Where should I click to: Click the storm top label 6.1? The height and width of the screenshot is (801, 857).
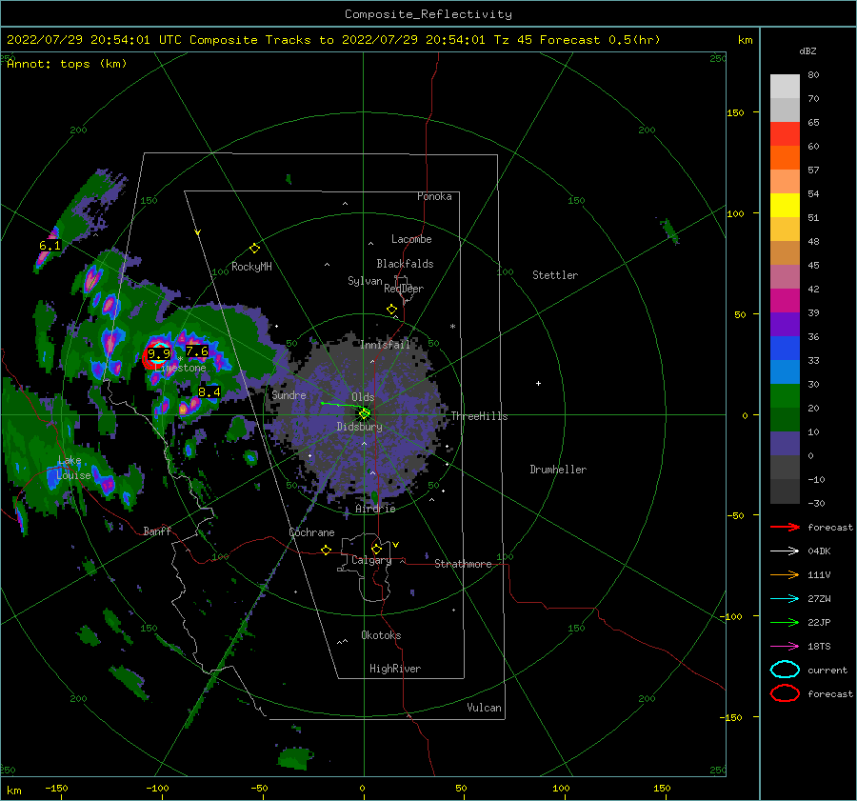pos(50,246)
